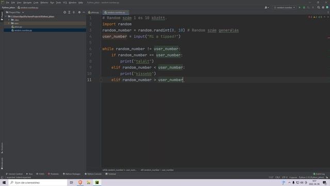330x186 pixels.
Task: Open the Help menu
Action: [80, 3]
